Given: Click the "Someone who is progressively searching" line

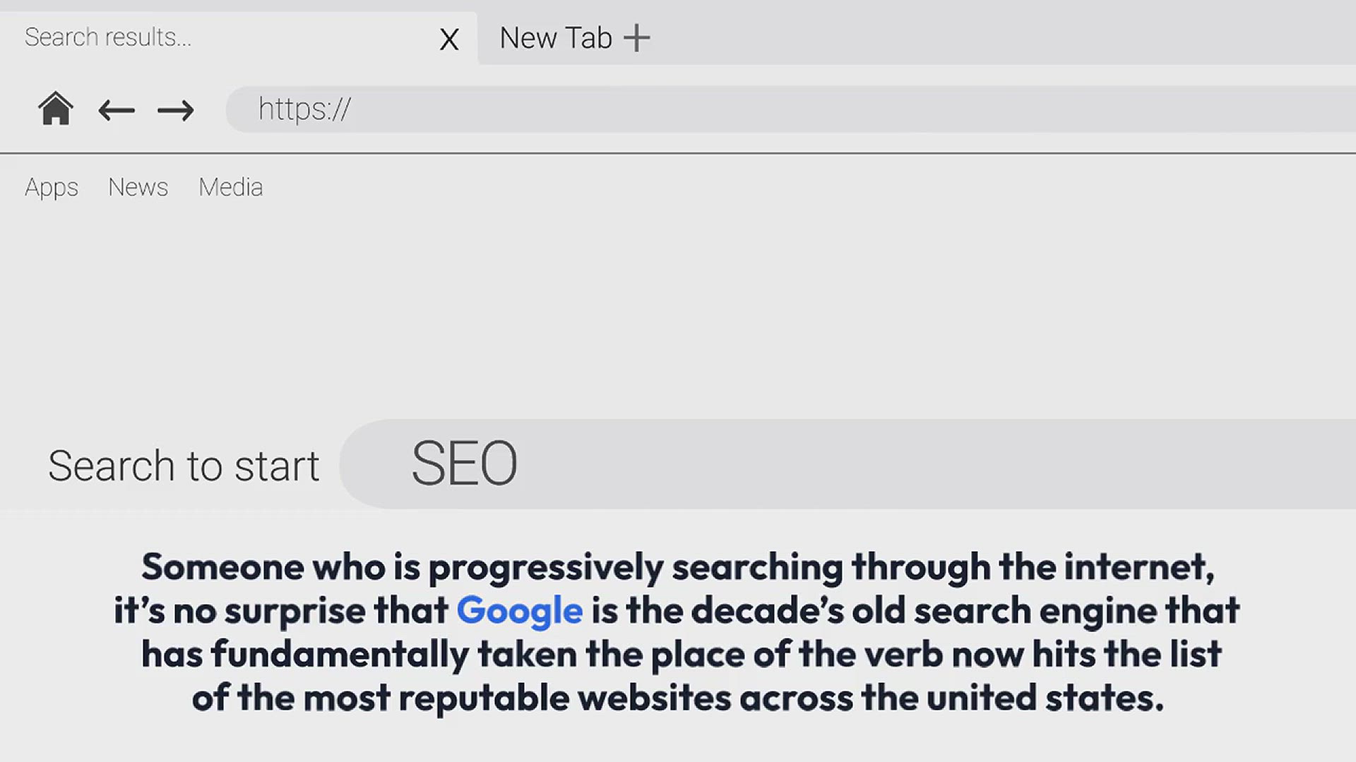Looking at the screenshot, I should coord(678,567).
